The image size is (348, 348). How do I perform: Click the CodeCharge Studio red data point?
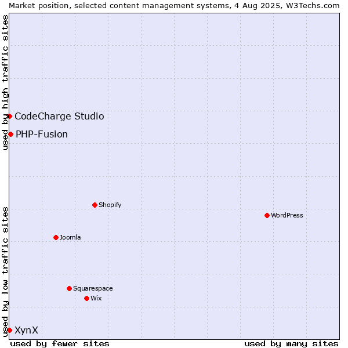(x=9, y=117)
